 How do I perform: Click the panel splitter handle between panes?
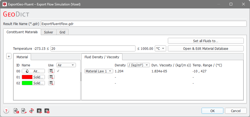point(81,77)
